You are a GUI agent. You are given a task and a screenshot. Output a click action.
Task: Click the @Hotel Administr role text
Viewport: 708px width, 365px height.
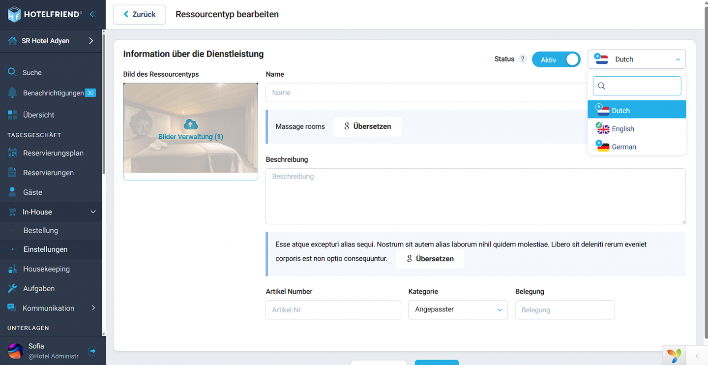(x=53, y=356)
